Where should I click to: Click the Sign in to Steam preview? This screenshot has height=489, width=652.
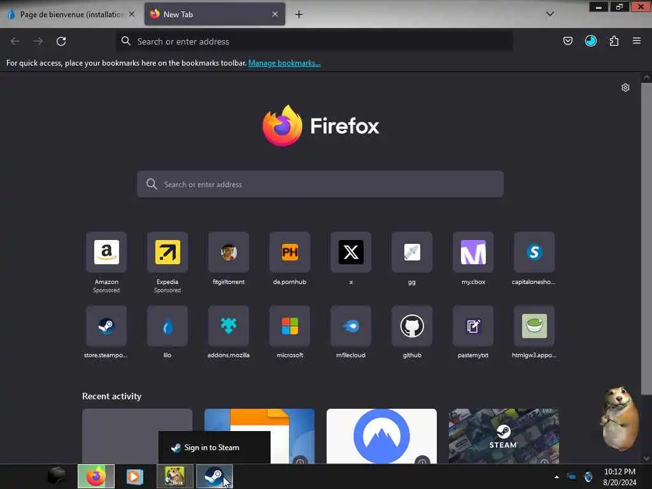[x=215, y=448]
